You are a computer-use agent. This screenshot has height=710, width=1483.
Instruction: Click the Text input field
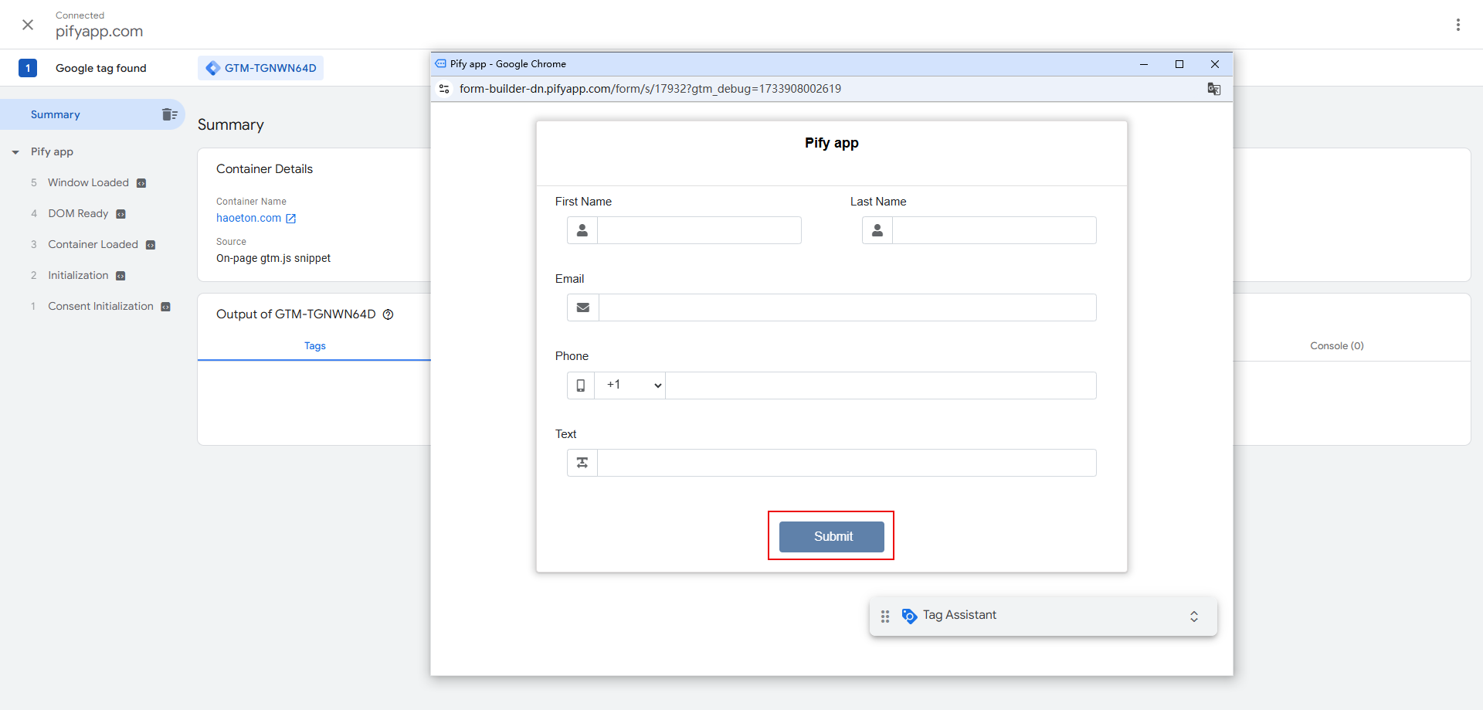(x=847, y=463)
